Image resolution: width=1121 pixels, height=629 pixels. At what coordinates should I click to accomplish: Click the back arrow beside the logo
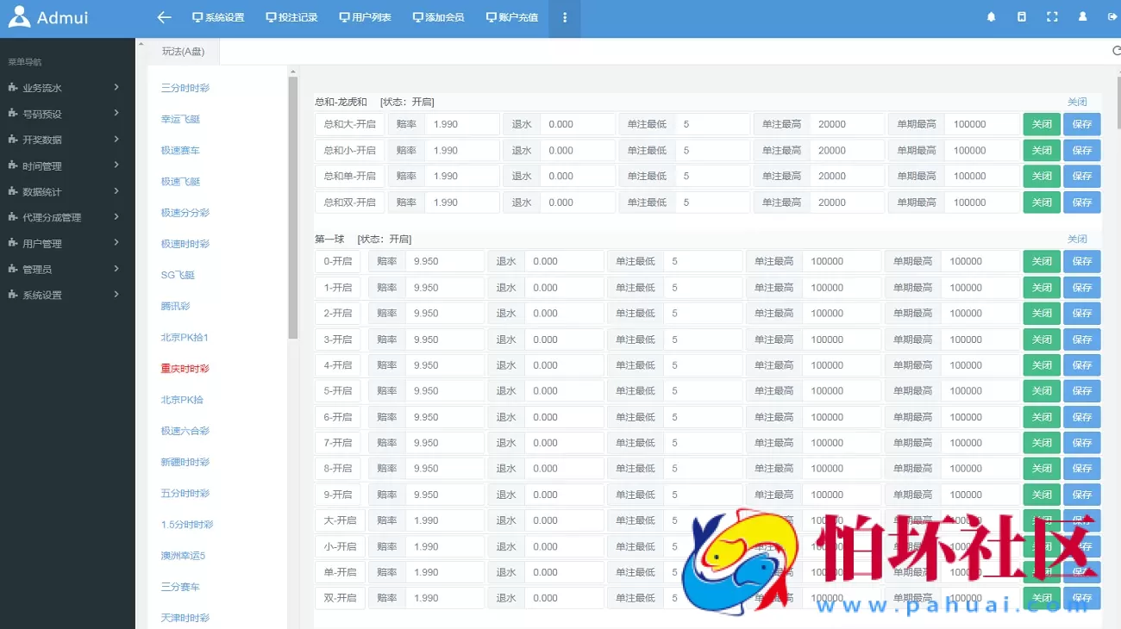(163, 18)
